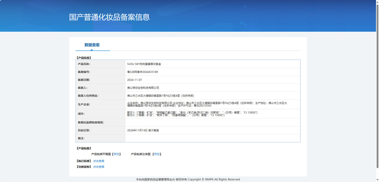Click the 备案后监督检查情况 row label

pyautogui.click(x=91, y=123)
